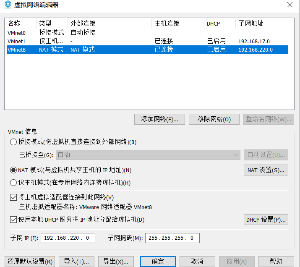The image size is (300, 267).
Task: Close the 虚拟网络编辑器 dialog
Action: pyautogui.click(x=290, y=5)
